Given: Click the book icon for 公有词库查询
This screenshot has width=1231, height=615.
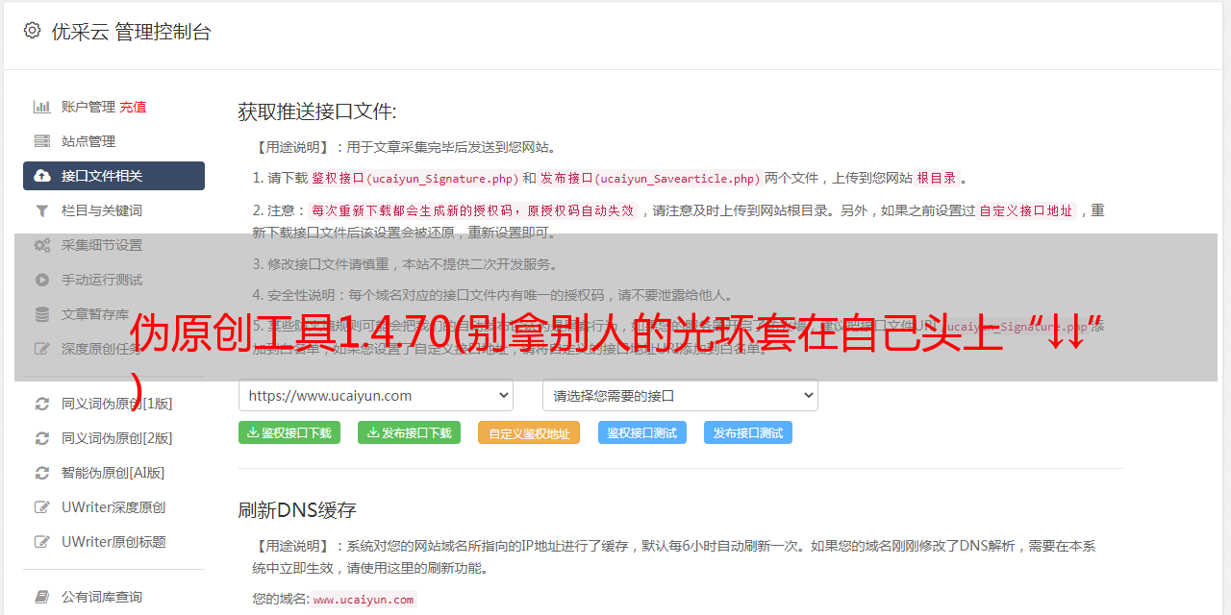Looking at the screenshot, I should pos(42,597).
